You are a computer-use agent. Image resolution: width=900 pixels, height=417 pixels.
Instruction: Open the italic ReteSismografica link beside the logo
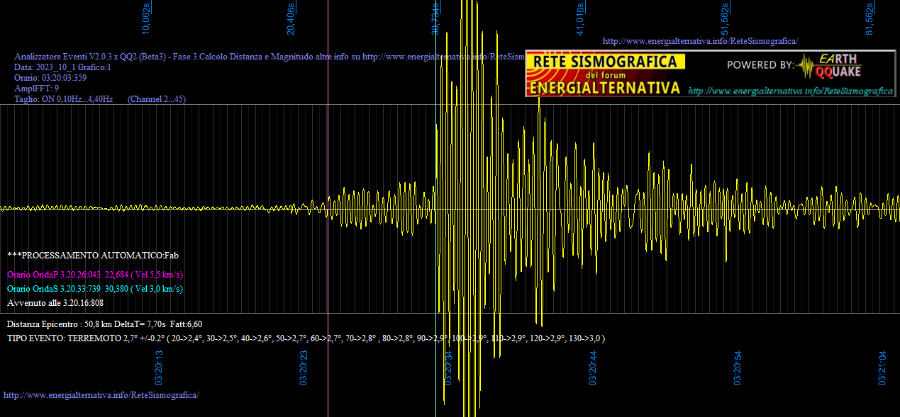click(791, 91)
